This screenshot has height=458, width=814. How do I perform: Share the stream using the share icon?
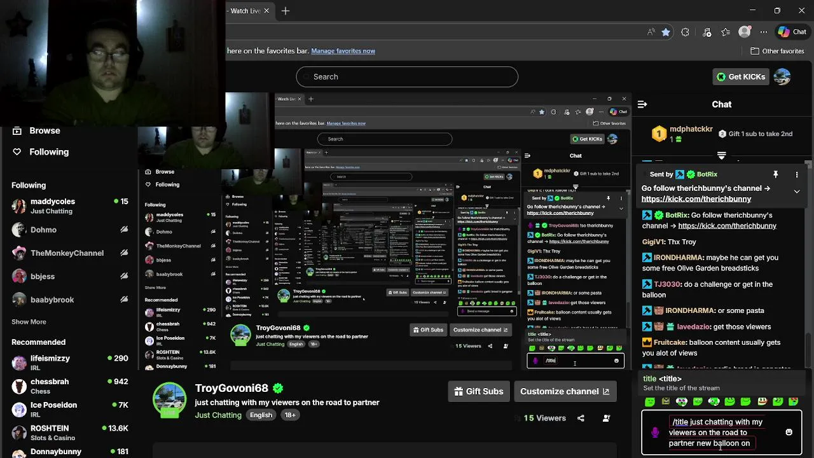581,418
